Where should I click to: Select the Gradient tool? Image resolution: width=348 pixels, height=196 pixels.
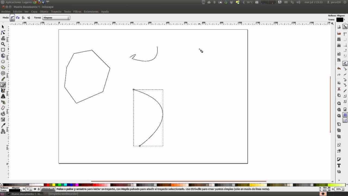(x=3, y=120)
